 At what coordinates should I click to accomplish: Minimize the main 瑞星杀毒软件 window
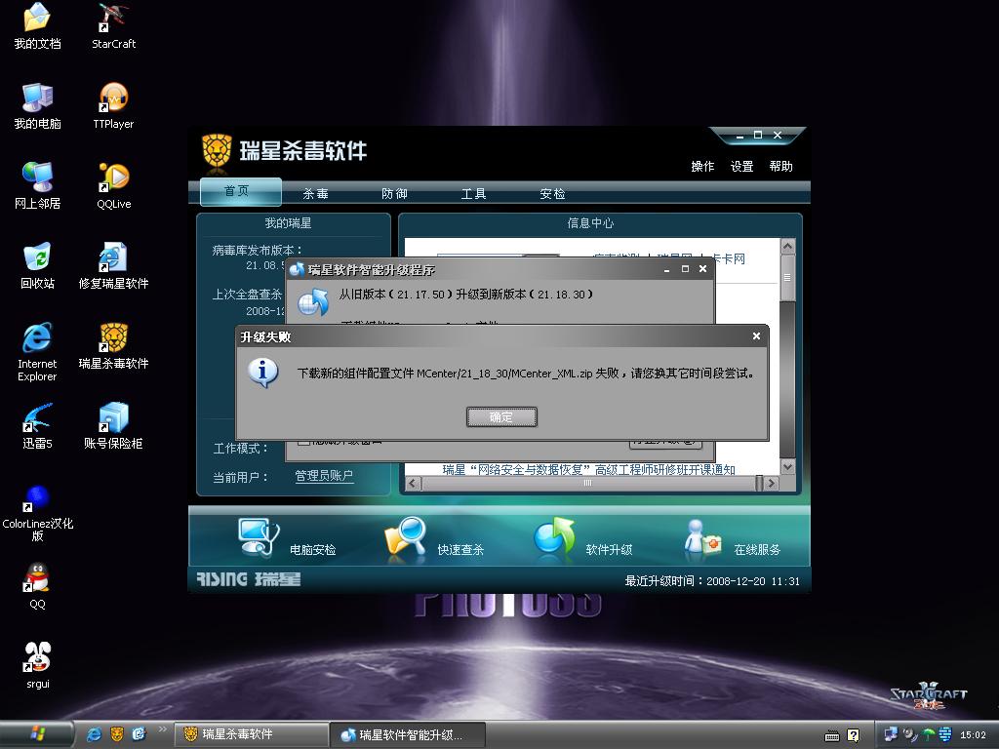739,135
